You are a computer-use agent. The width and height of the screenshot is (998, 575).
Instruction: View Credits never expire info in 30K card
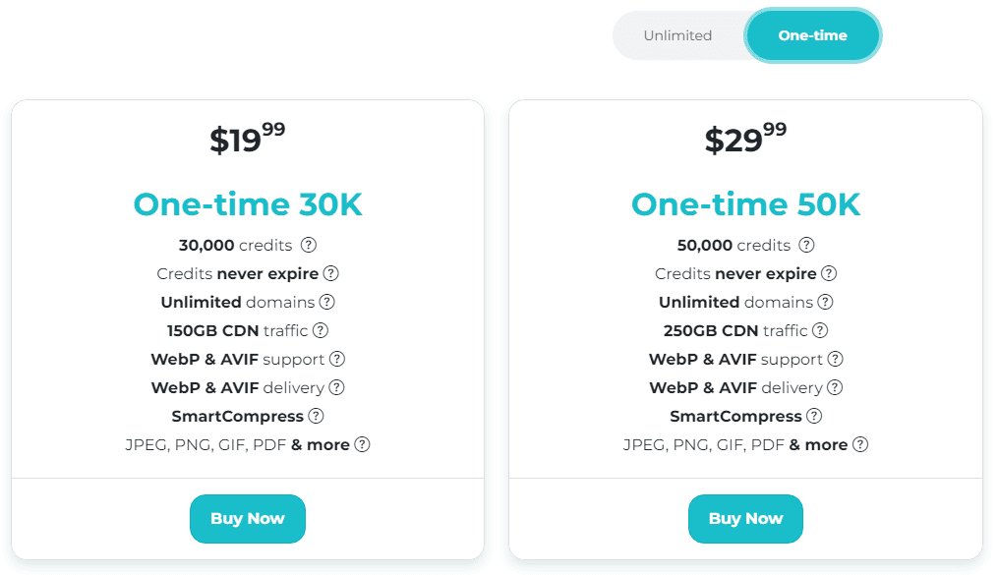click(331, 273)
